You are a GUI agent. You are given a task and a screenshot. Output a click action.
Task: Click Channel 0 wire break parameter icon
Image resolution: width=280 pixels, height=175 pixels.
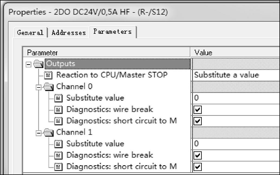[x=60, y=109]
